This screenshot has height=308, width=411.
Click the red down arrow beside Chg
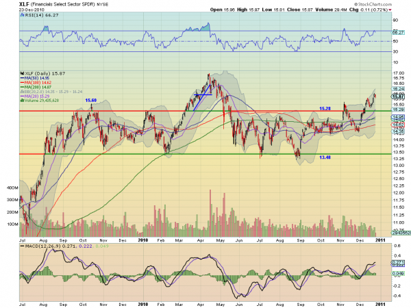pyautogui.click(x=390, y=10)
